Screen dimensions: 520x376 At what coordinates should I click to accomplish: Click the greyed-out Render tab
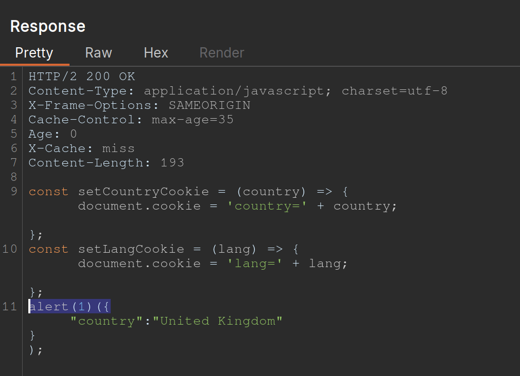(221, 53)
